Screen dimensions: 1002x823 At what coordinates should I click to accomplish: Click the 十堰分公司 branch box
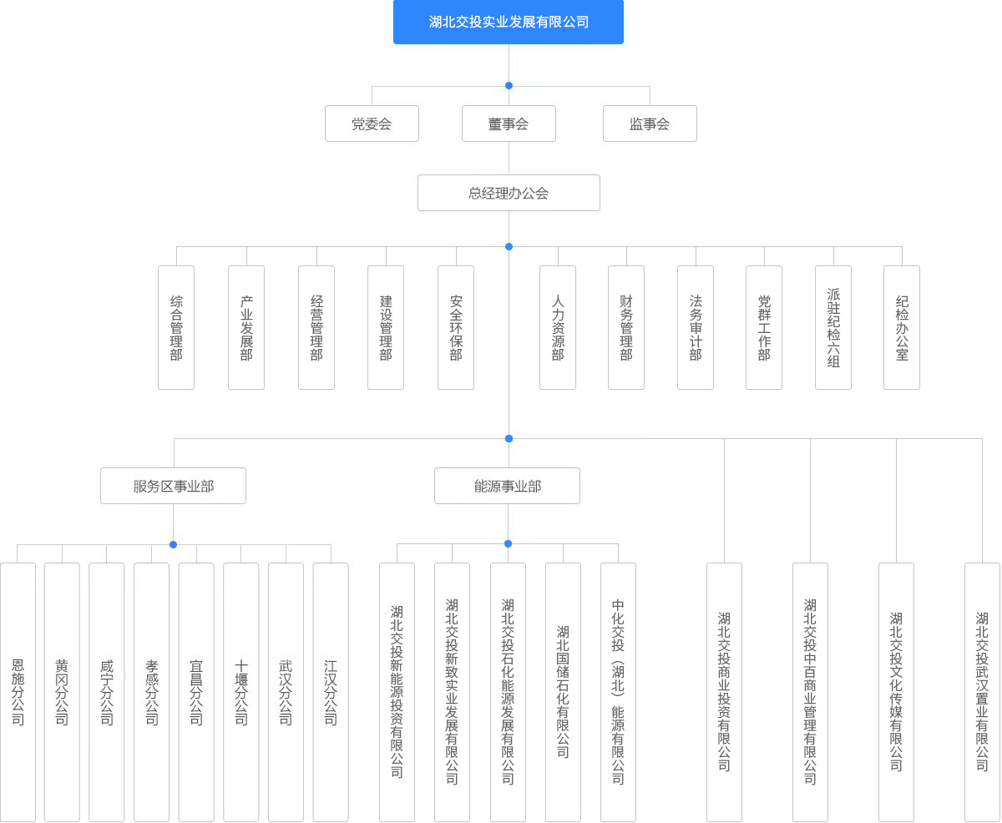pos(241,693)
